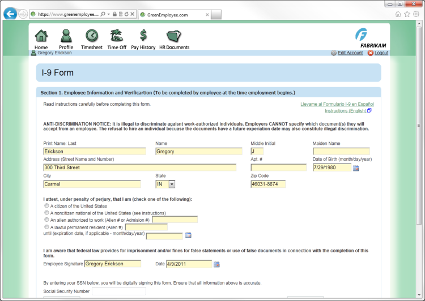Click browser back arrow button
Viewport: 425px width, 301px height.
[10, 14]
